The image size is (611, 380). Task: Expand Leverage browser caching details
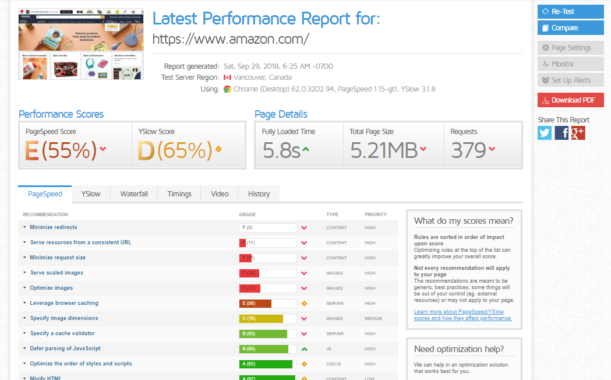pos(64,303)
